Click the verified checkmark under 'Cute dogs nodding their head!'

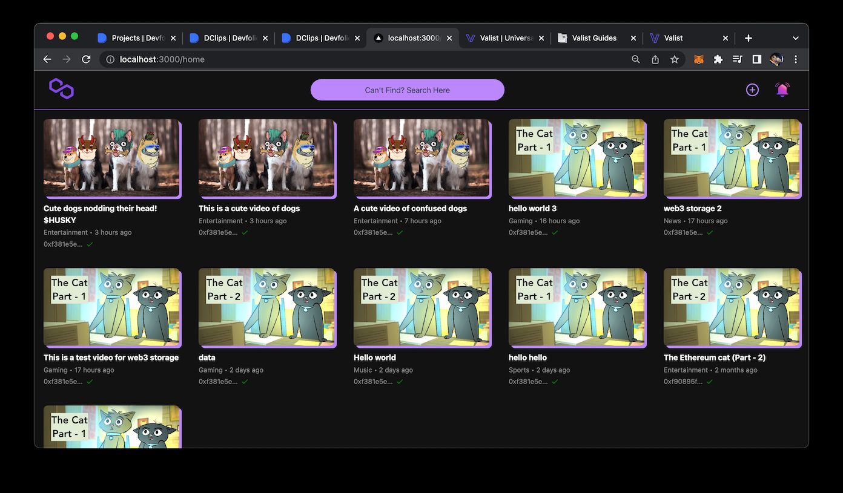[90, 244]
